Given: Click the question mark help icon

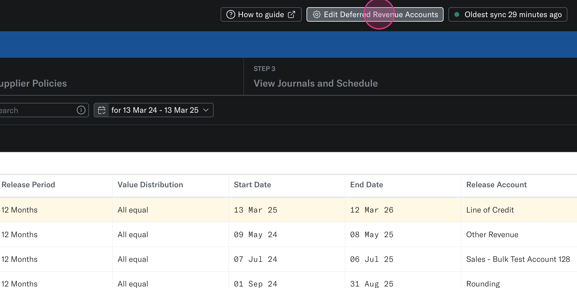Looking at the screenshot, I should (x=230, y=14).
